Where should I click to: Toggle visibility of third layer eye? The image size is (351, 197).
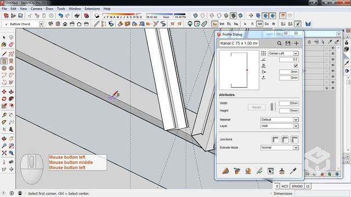coord(333,60)
